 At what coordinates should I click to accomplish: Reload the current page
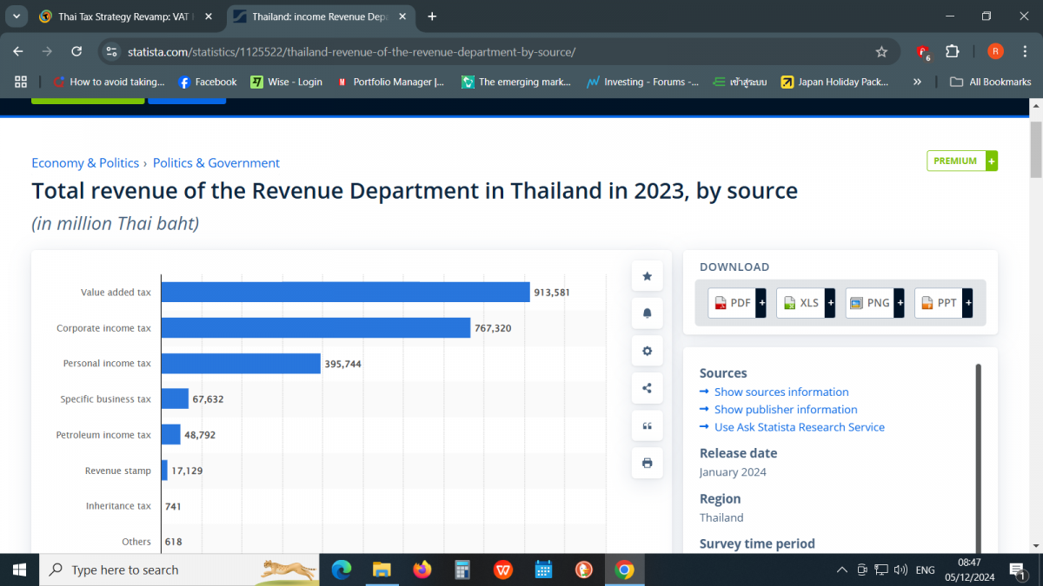pos(76,52)
